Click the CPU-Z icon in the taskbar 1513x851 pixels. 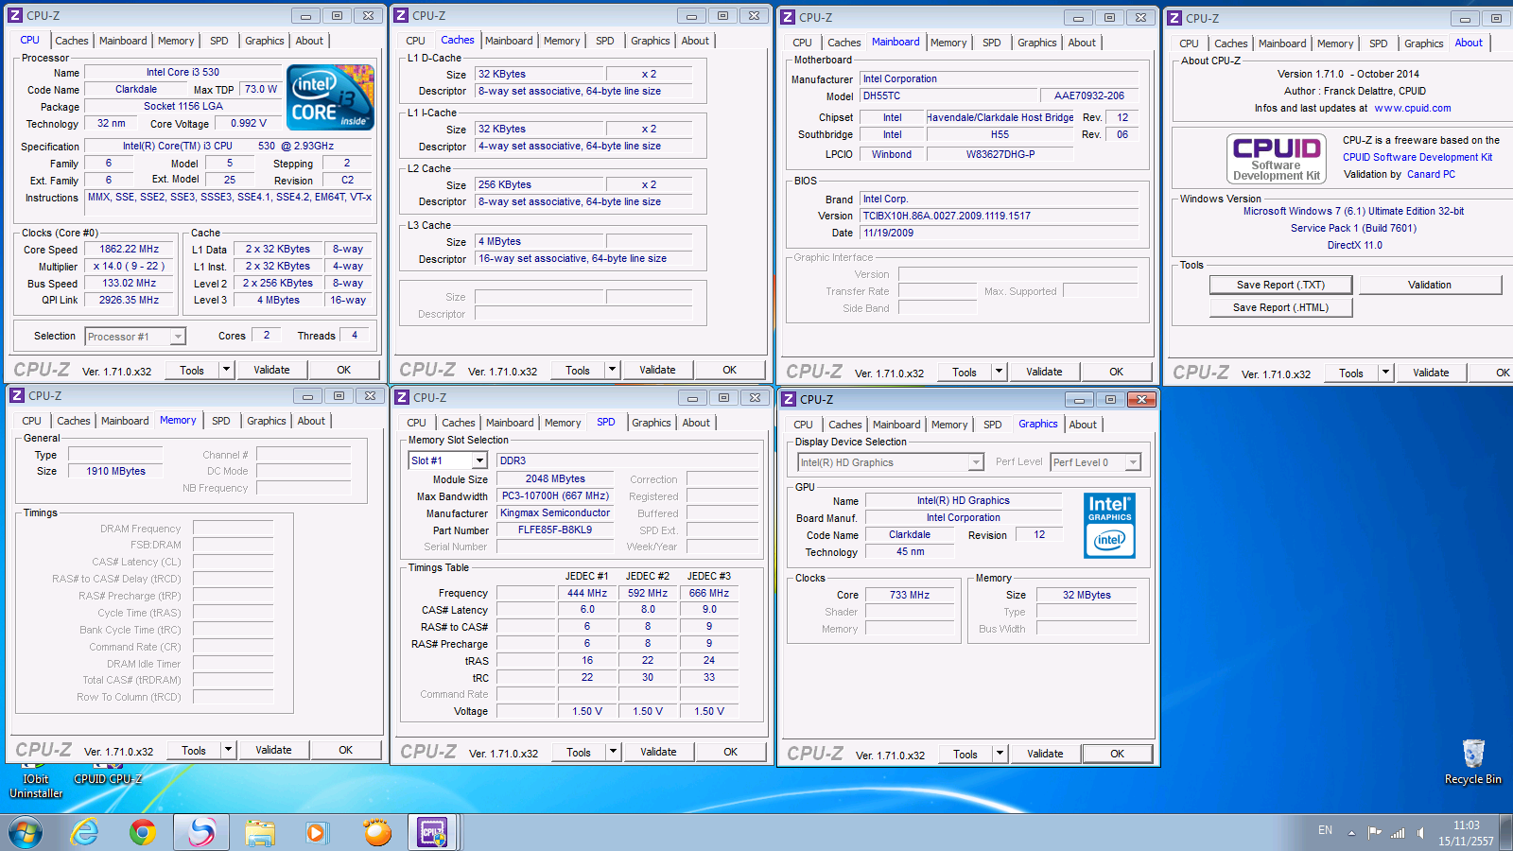pos(432,832)
